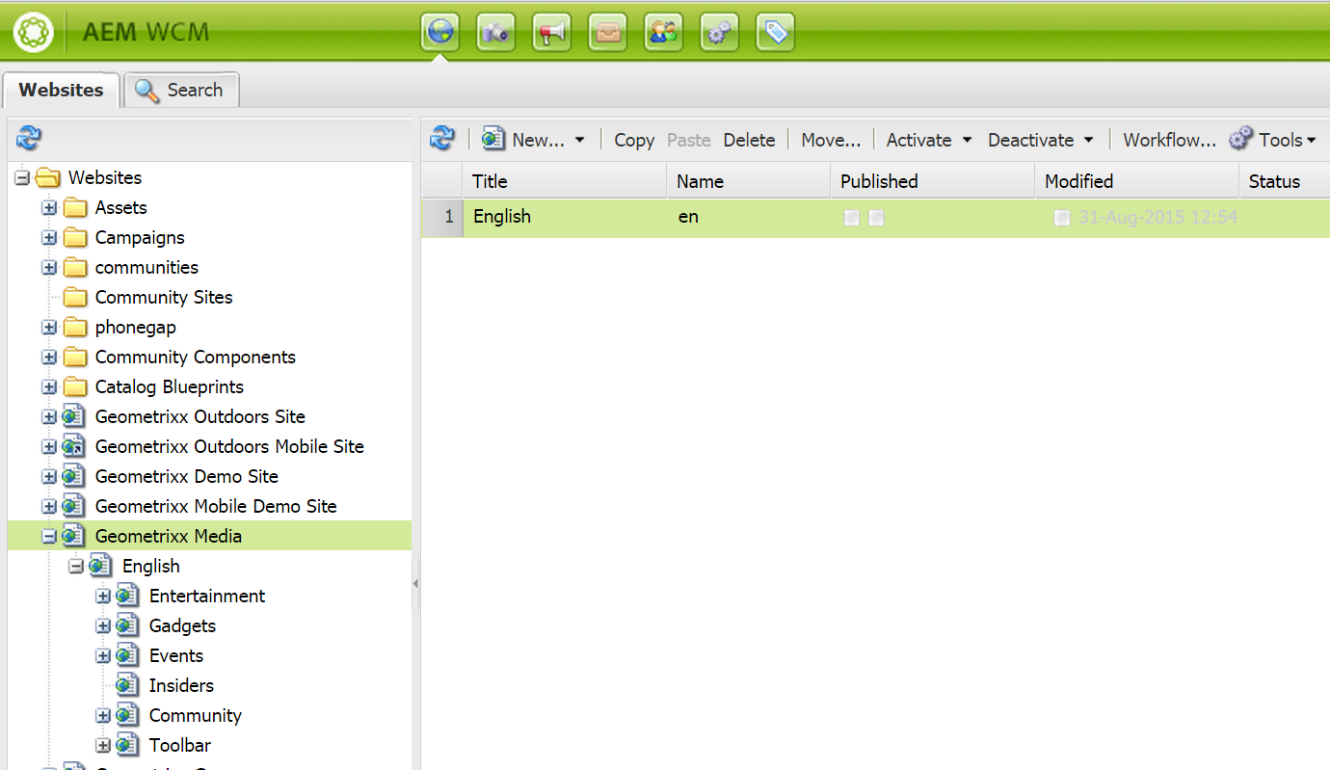The width and height of the screenshot is (1330, 770).
Task: Click the Workflow... button
Action: (x=1169, y=140)
